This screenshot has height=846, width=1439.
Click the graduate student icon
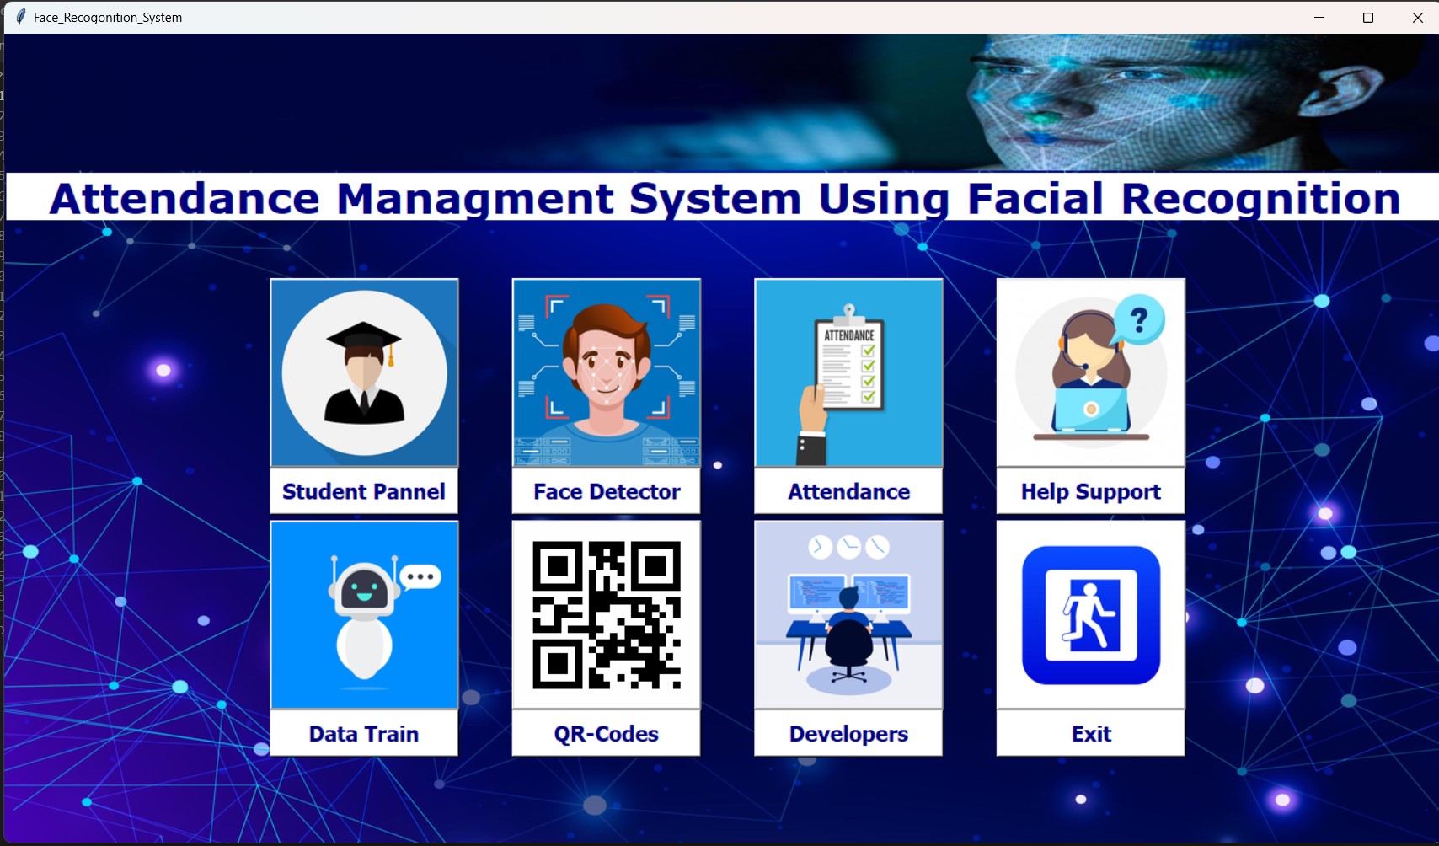tap(364, 372)
